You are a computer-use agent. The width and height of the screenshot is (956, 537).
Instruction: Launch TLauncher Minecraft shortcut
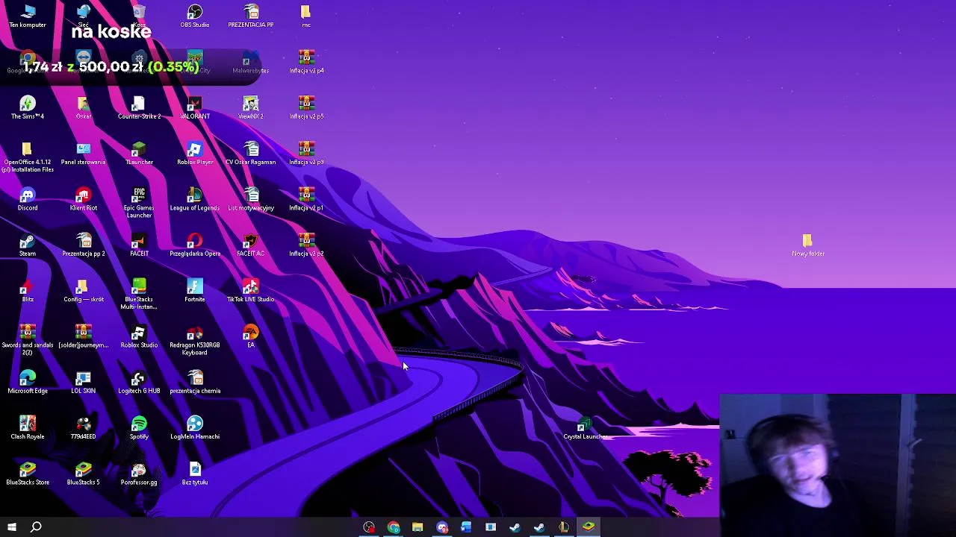[139, 153]
